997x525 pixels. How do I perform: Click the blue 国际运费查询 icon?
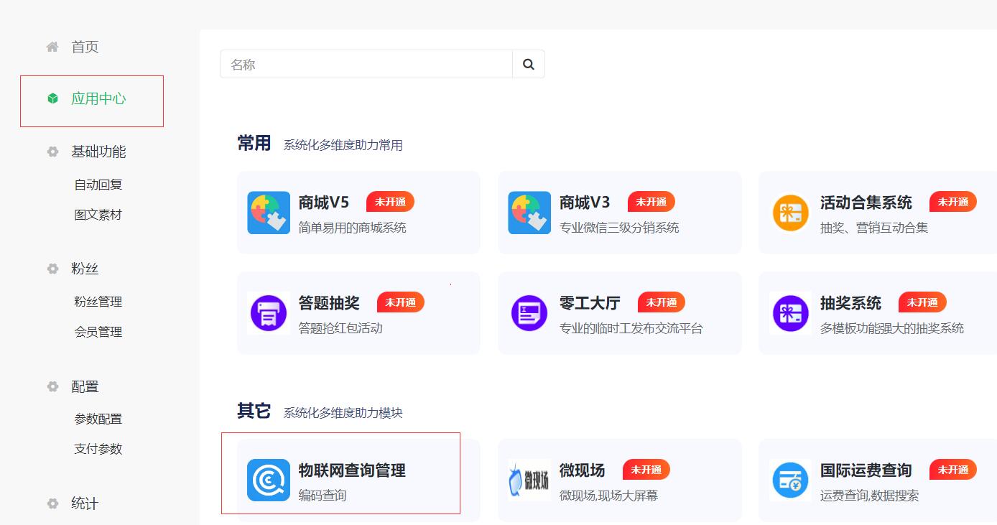tap(790, 480)
